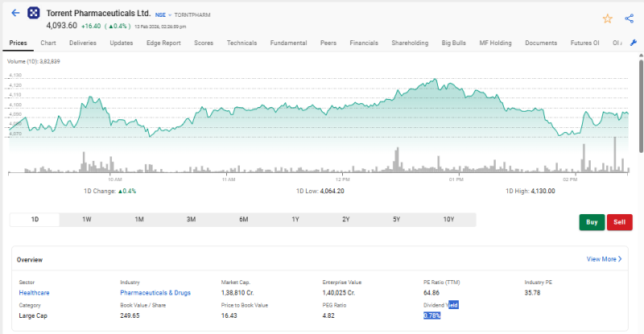Click the Large Cap category value
This screenshot has height=334, width=644.
pos(33,316)
